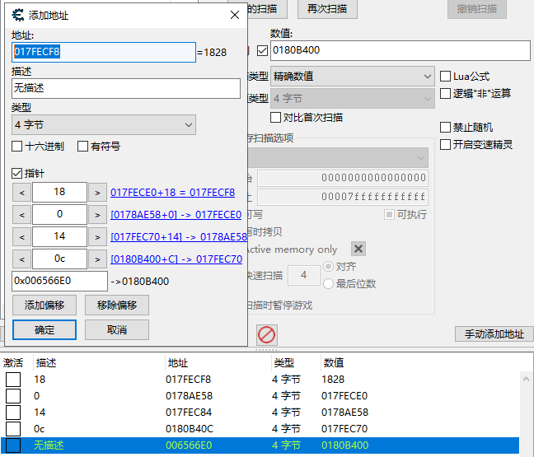The width and height of the screenshot is (534, 457).
Task: Click the Cheat Engine logo in the dialog title
Action: pos(17,15)
